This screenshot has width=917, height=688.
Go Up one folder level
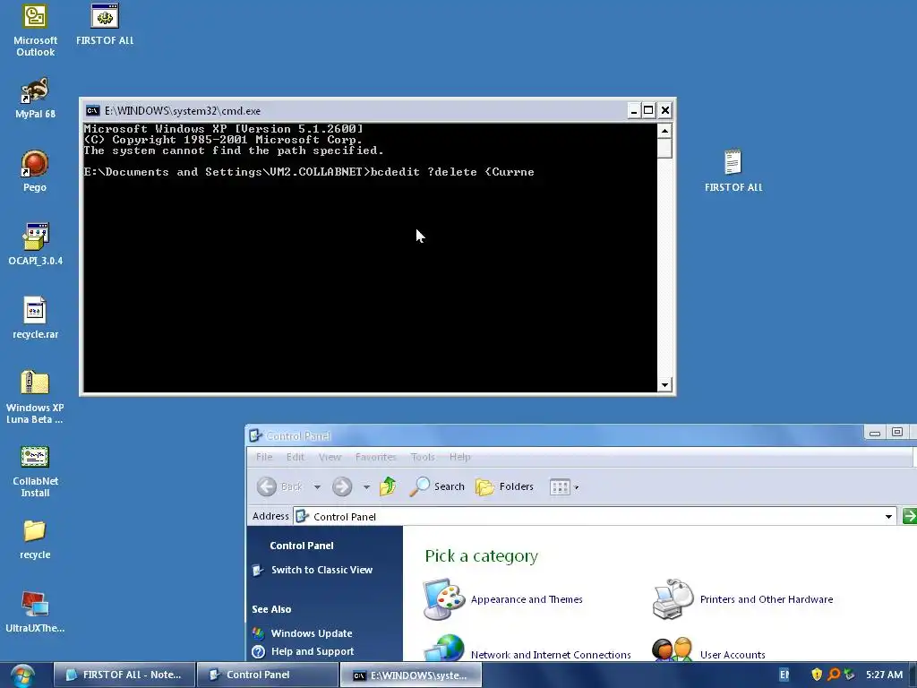(388, 486)
